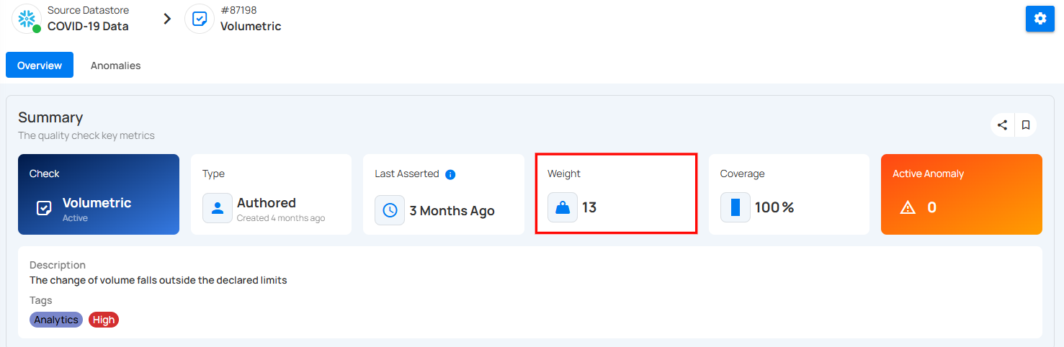Click the user icon in the Type card
Image resolution: width=1064 pixels, height=347 pixels.
tap(218, 208)
